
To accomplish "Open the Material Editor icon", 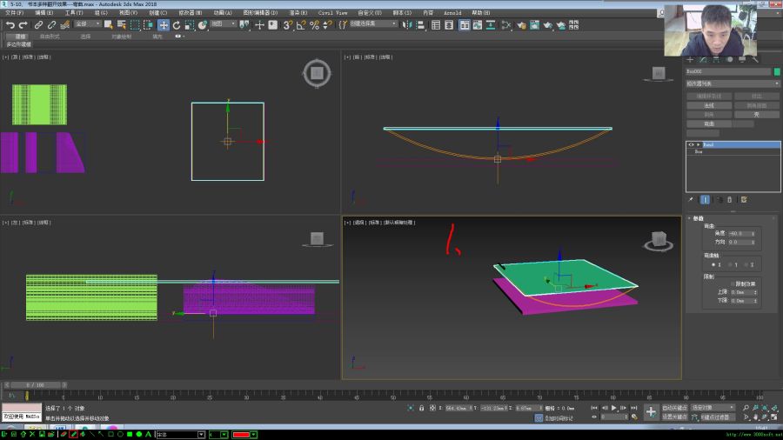I will pos(505,25).
